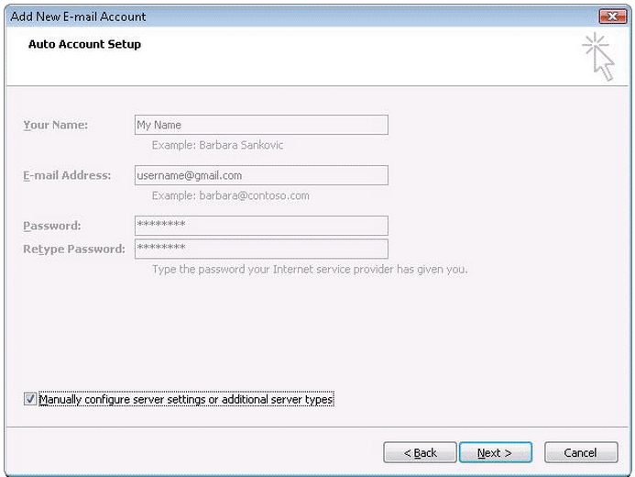This screenshot has width=635, height=477.
Task: Click the 'E-mail Address:' label
Action: pyautogui.click(x=67, y=175)
